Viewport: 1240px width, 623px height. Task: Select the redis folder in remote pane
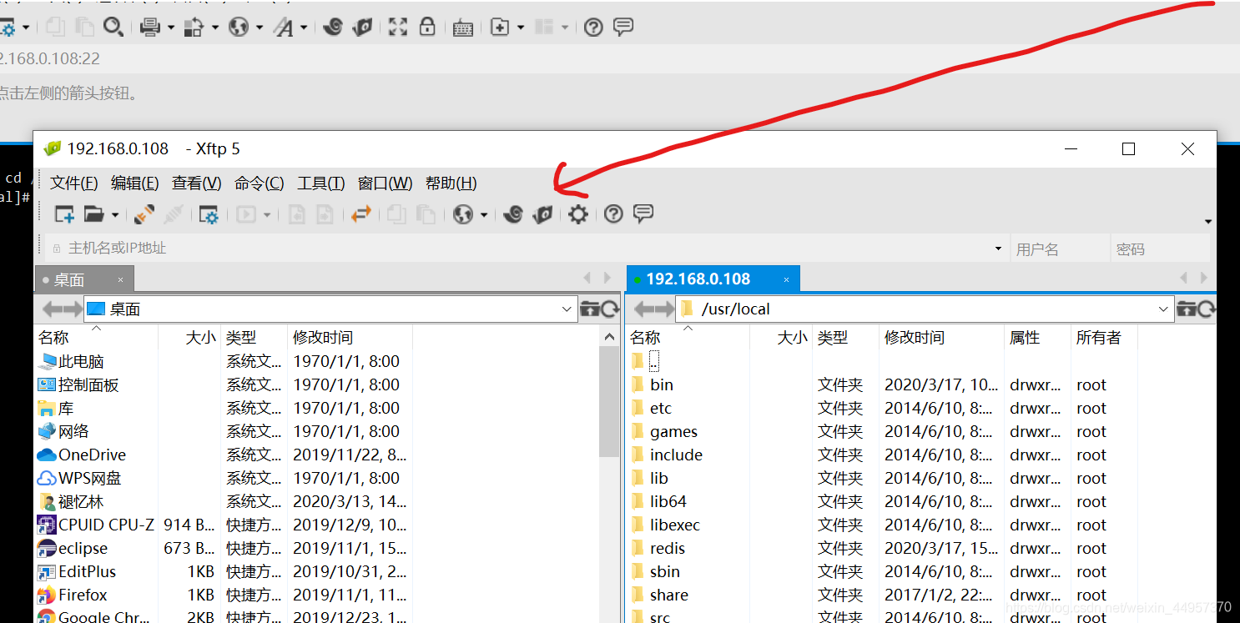pos(668,549)
